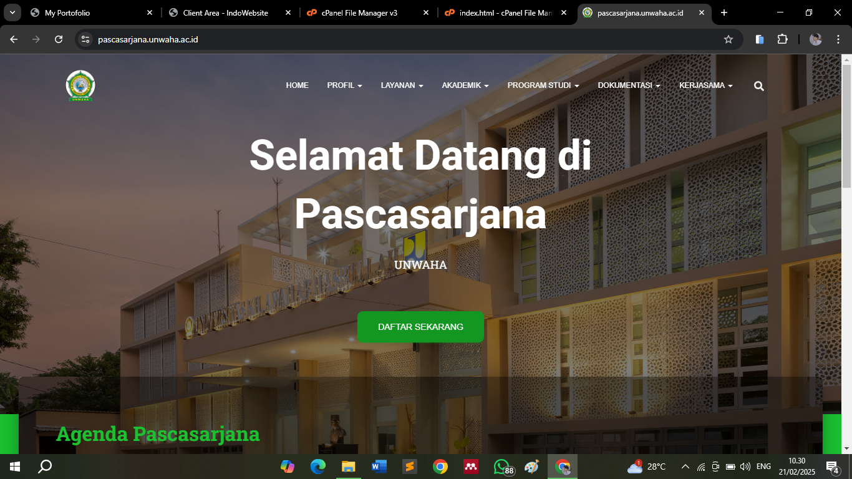Click the DAFTAR SEKARANG button
Image resolution: width=852 pixels, height=479 pixels.
(420, 327)
